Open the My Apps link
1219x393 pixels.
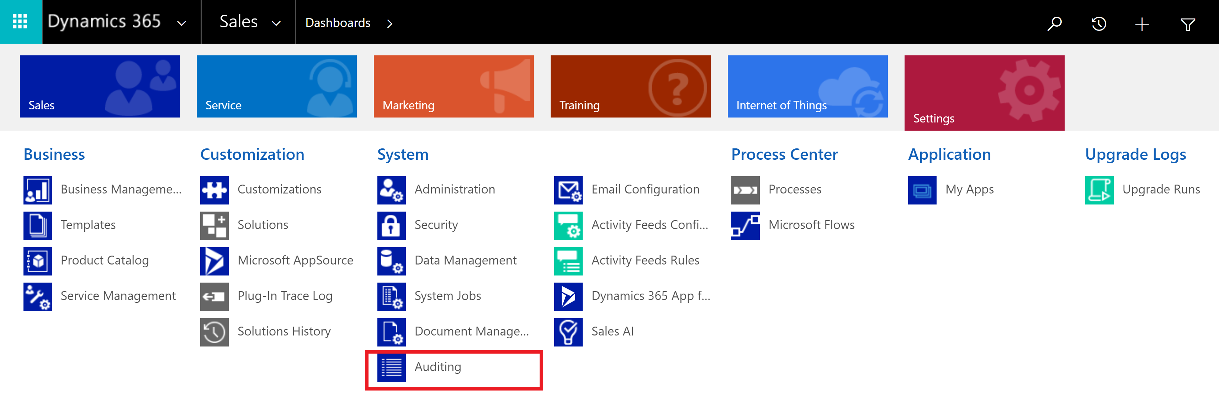970,190
